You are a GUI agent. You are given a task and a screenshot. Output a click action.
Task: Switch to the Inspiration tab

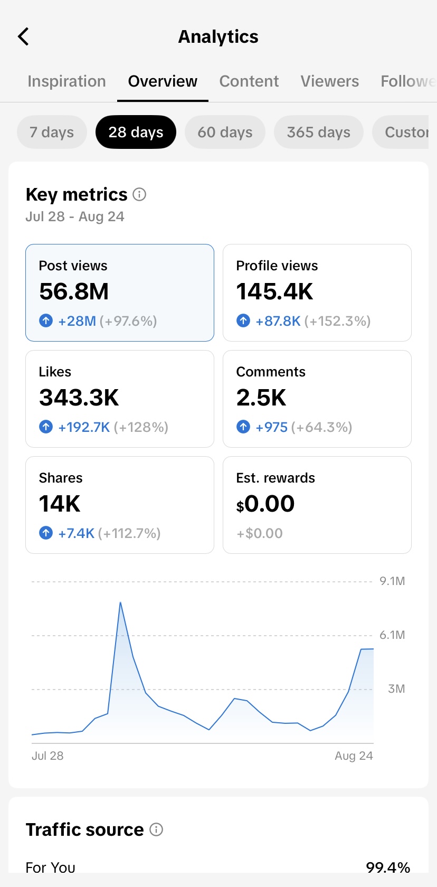(x=66, y=81)
